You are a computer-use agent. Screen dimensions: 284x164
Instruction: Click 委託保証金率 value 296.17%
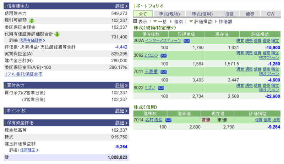tap(118, 67)
